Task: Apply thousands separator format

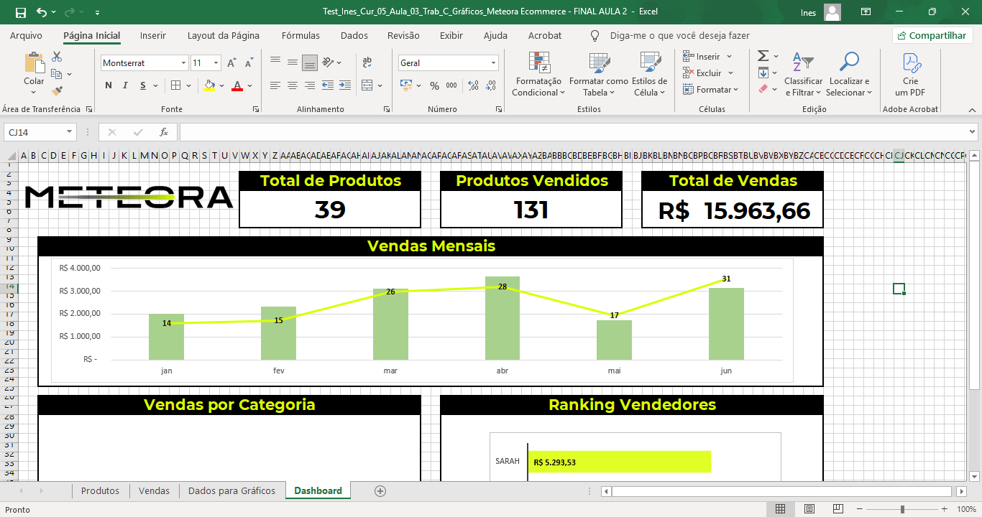Action: pos(451,85)
